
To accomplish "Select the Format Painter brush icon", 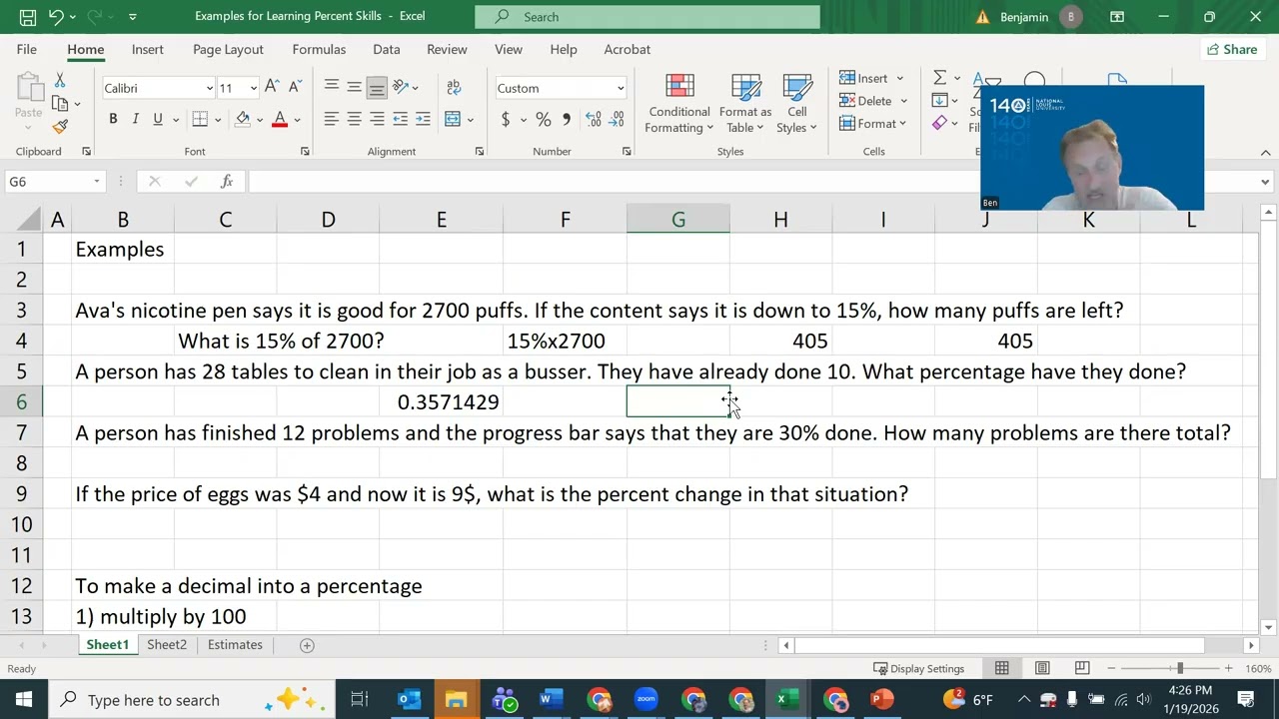I will [x=60, y=127].
